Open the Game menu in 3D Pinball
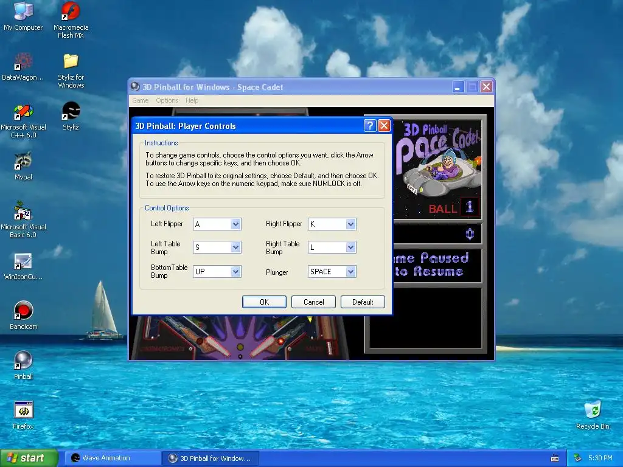 point(141,100)
